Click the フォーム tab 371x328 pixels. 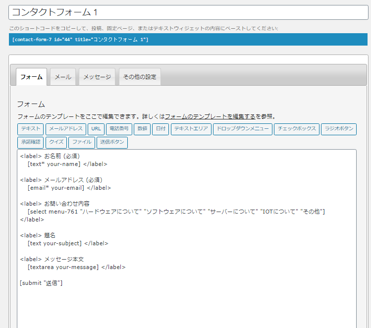(x=31, y=77)
